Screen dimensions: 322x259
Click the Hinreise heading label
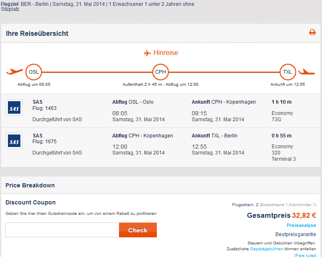coord(166,53)
